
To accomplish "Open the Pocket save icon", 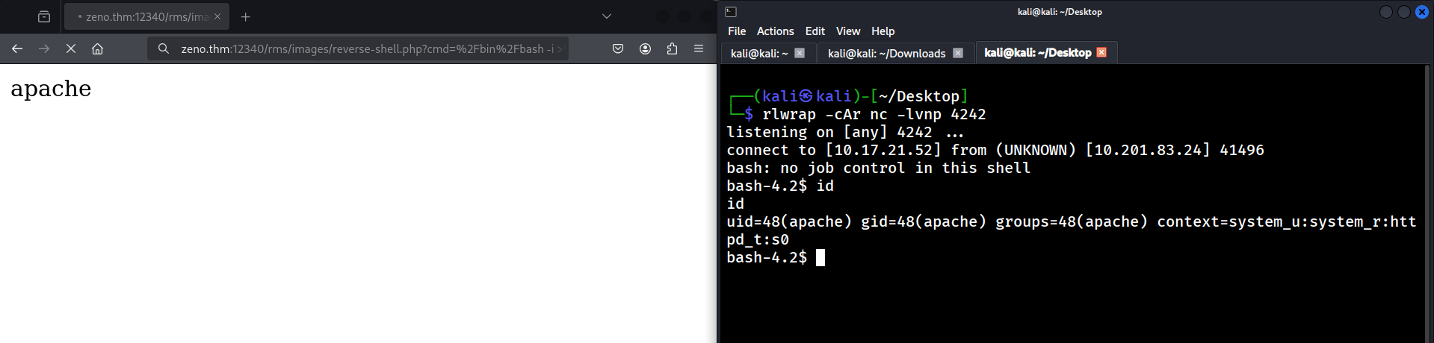I will tap(618, 48).
